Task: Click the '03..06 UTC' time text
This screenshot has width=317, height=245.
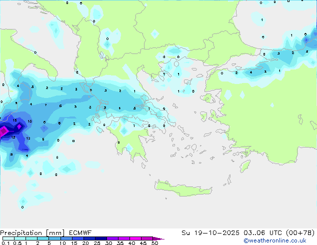Action: tap(262, 233)
